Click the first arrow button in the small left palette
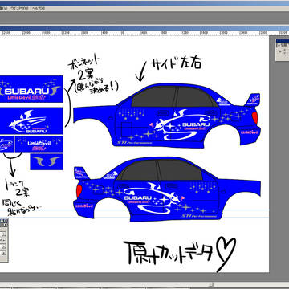 [x=4, y=234]
